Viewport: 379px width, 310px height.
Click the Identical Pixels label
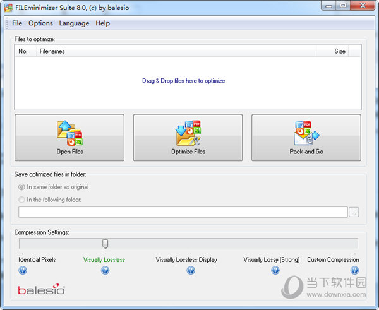(37, 259)
